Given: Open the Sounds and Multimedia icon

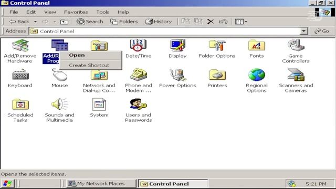Looking at the screenshot, I should 59,104.
